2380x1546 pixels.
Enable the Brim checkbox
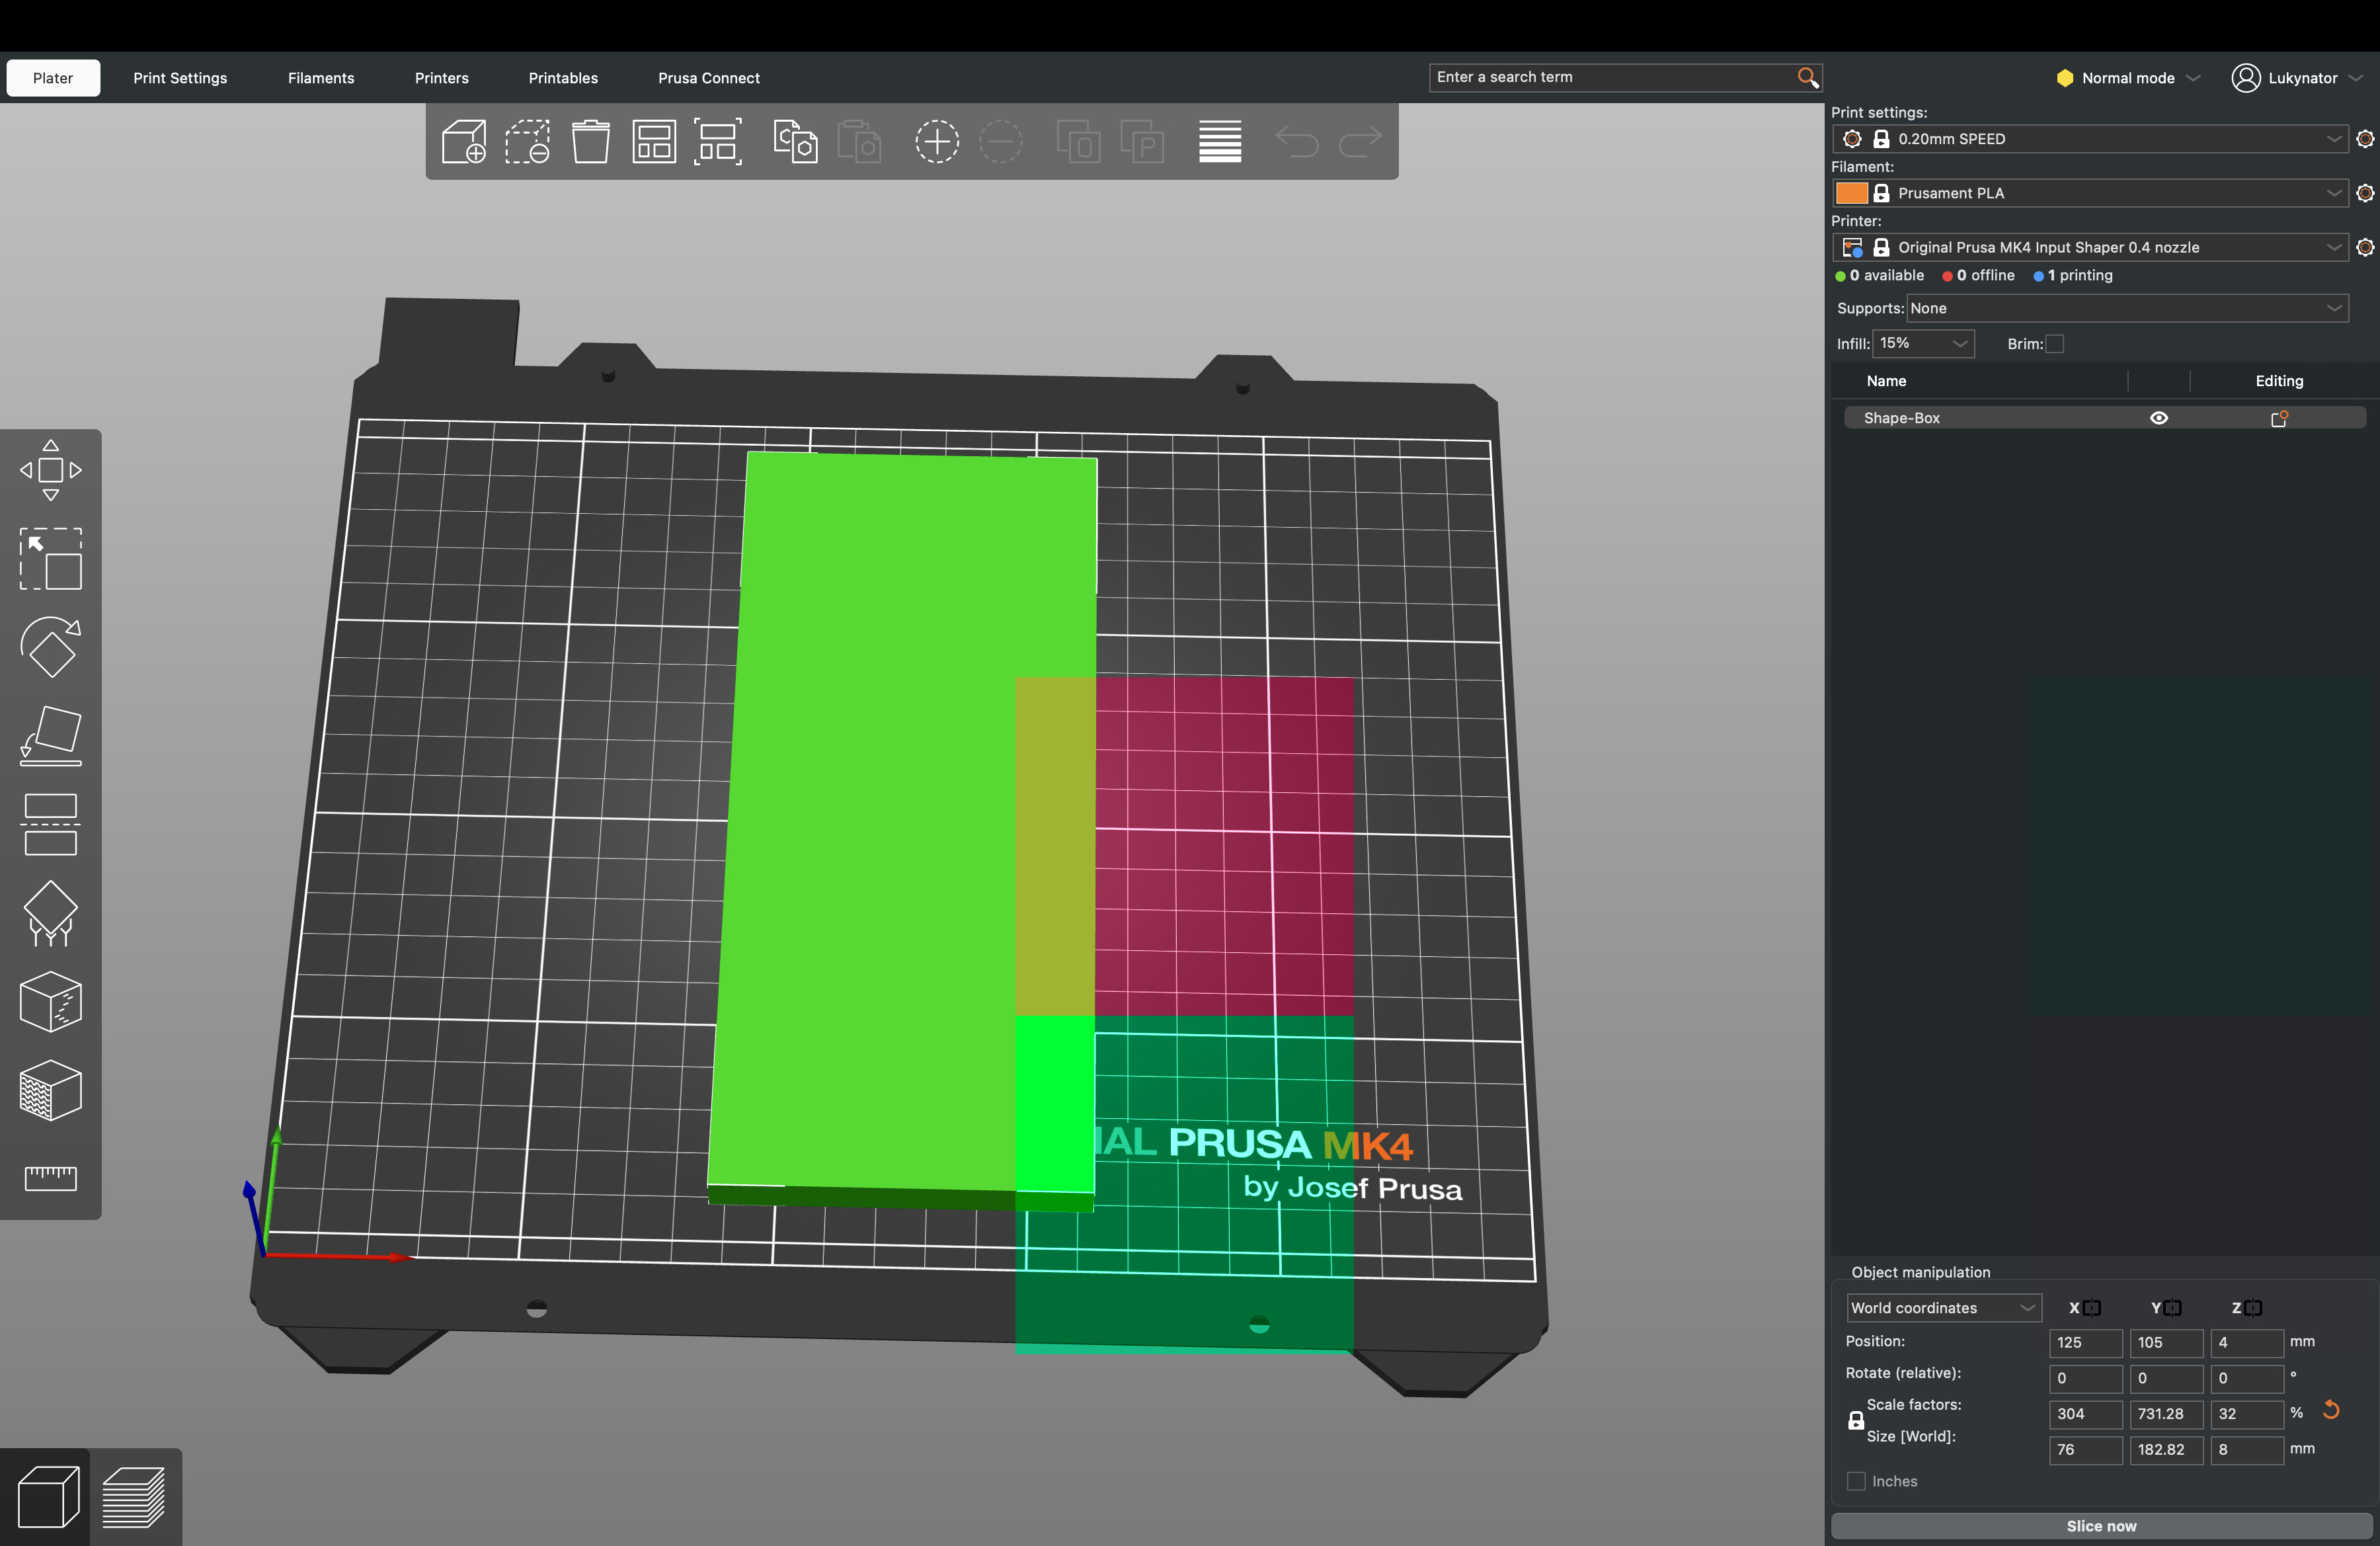pos(2055,344)
